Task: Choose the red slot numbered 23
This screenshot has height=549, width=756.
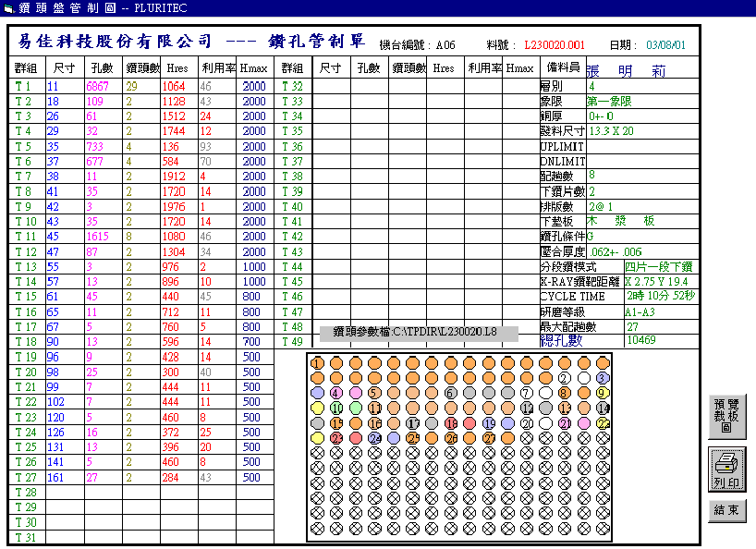Action: pyautogui.click(x=336, y=438)
